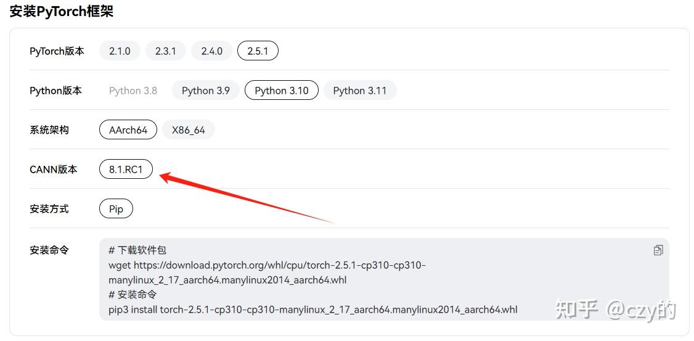Screen dimensions: 694x341
Task: Click the pip3 install torch command line
Action: point(312,310)
